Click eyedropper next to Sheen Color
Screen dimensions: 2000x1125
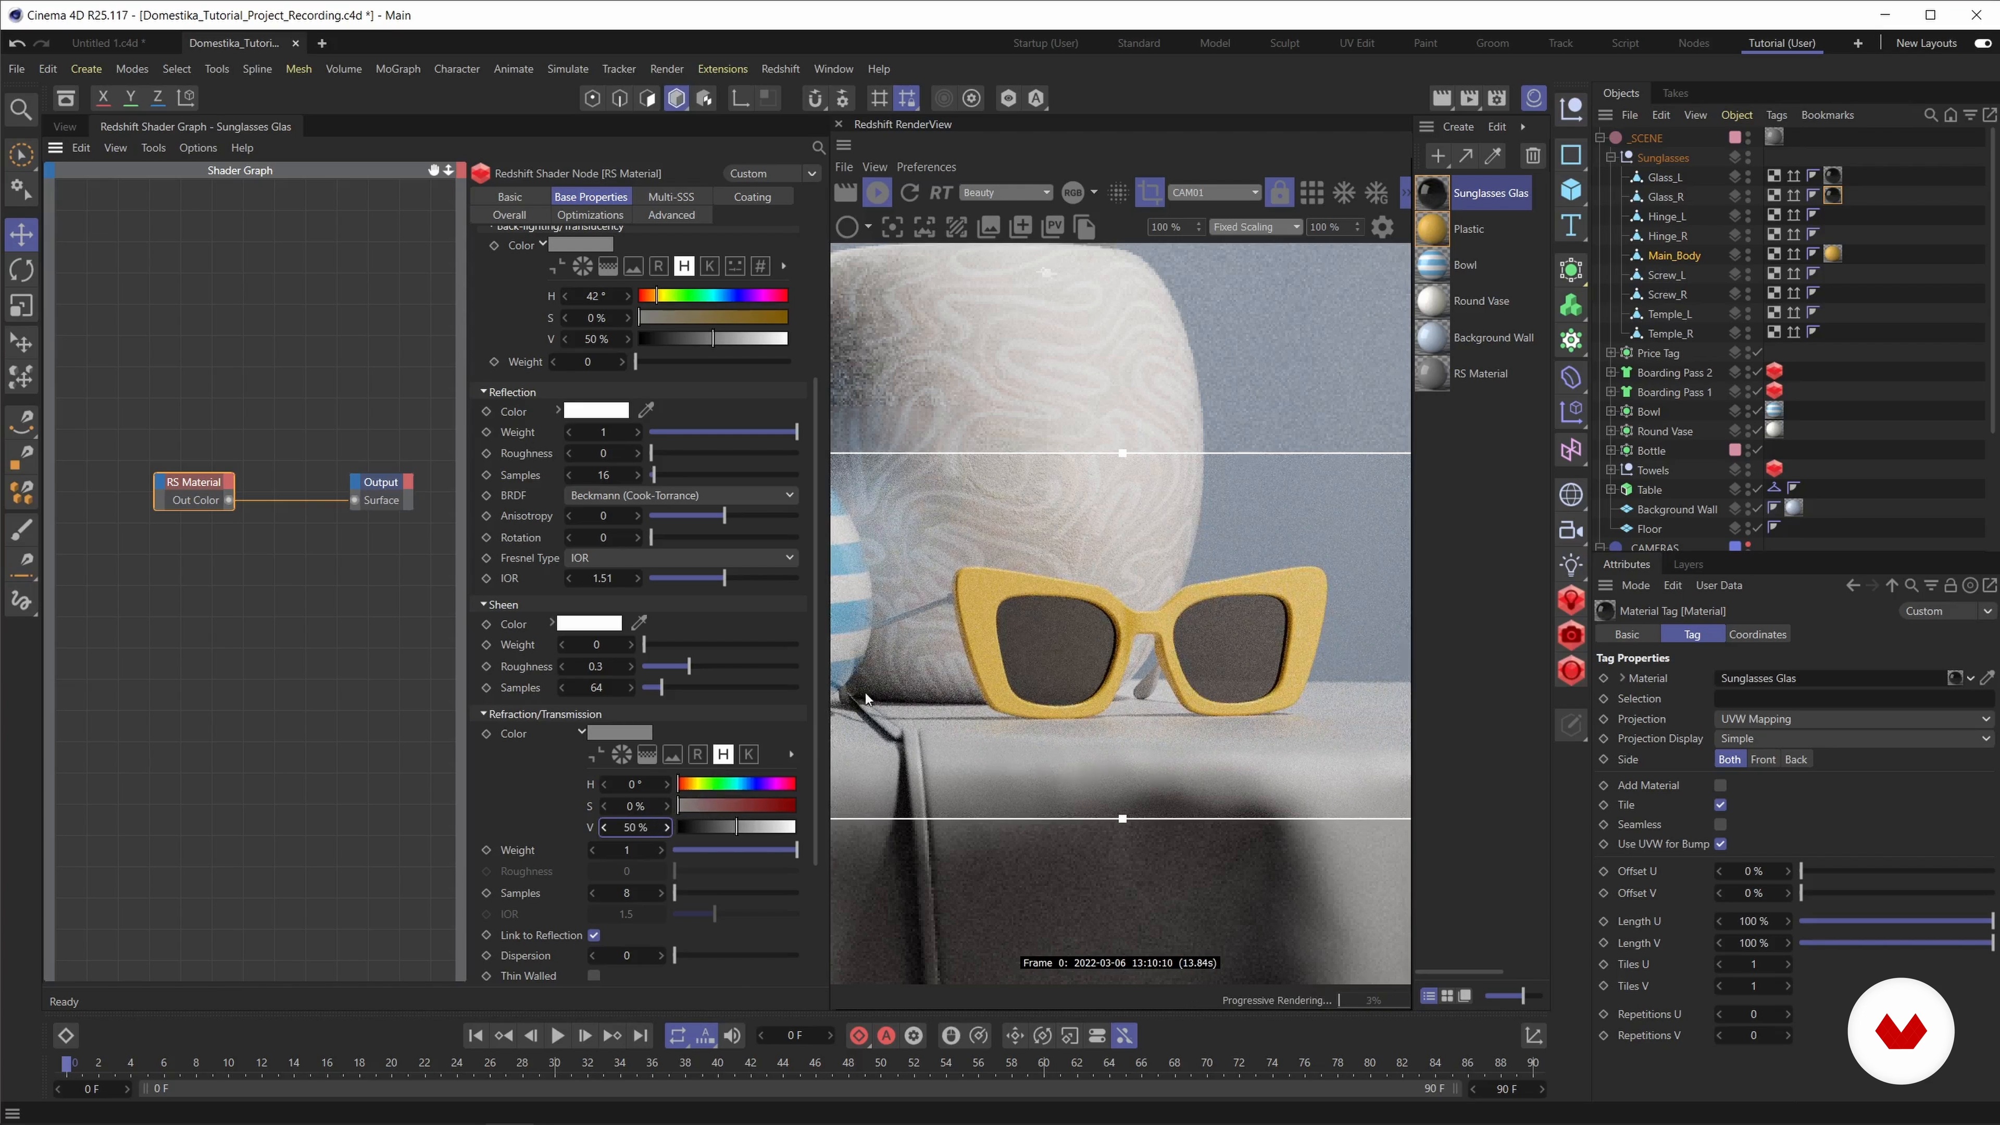pos(639,623)
